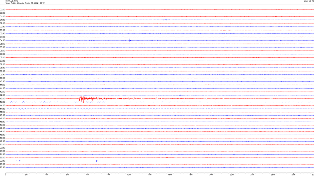
Task: Click the 16m tick label on time axis
Action: (x=170, y=175)
